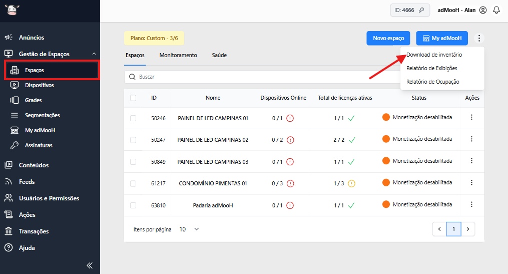
Task: Click the Nome column header
Action: 213,98
